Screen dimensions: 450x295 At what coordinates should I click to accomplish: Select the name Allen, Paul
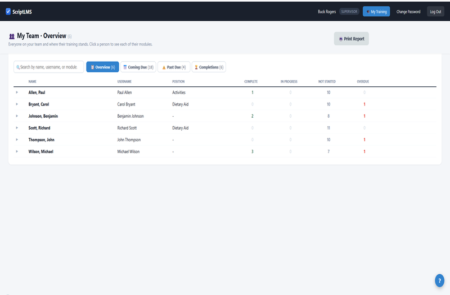tap(37, 93)
